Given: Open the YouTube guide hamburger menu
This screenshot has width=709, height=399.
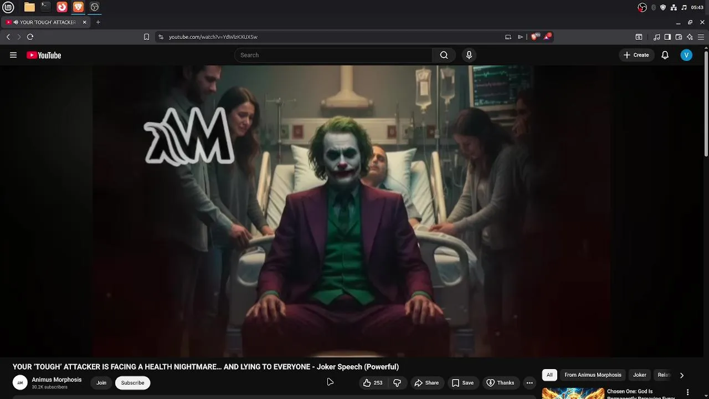Looking at the screenshot, I should pyautogui.click(x=13, y=55).
